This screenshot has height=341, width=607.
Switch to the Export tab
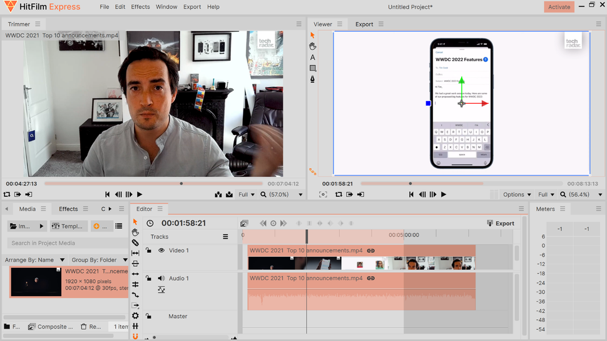coord(364,24)
